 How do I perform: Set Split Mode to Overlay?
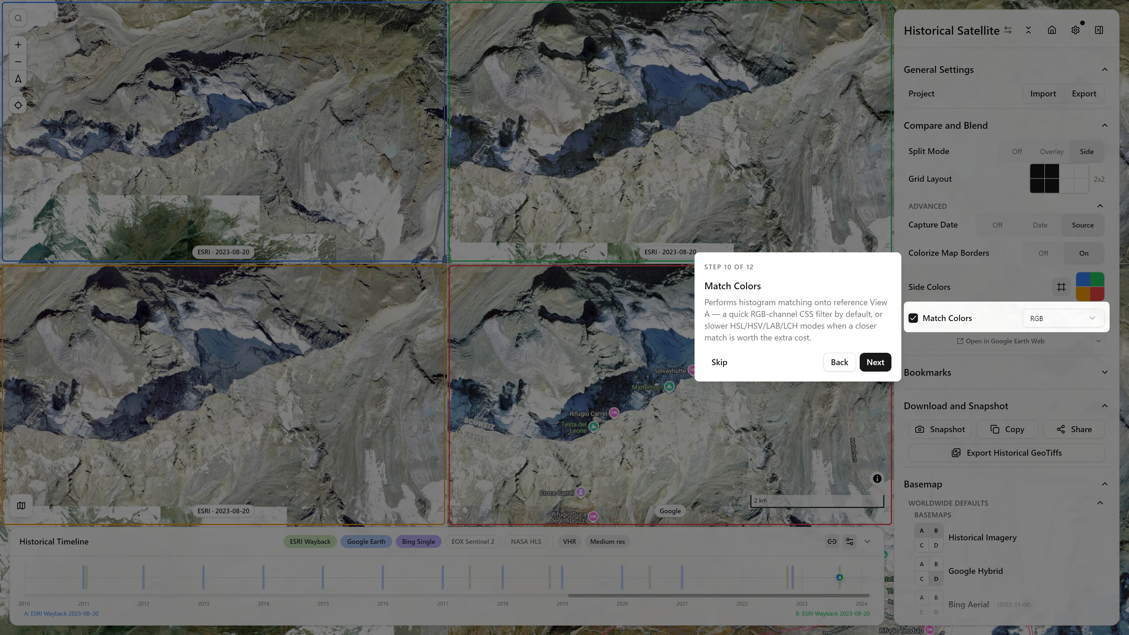(x=1051, y=152)
